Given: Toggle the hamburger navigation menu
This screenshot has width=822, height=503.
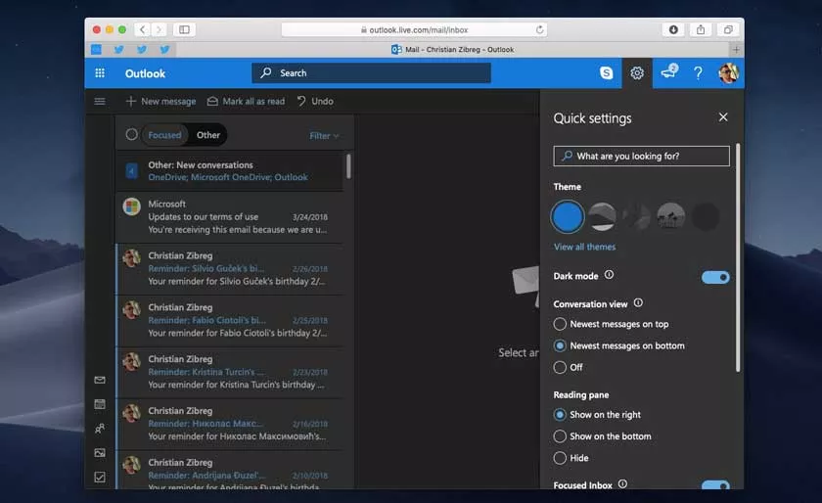Looking at the screenshot, I should tap(100, 101).
